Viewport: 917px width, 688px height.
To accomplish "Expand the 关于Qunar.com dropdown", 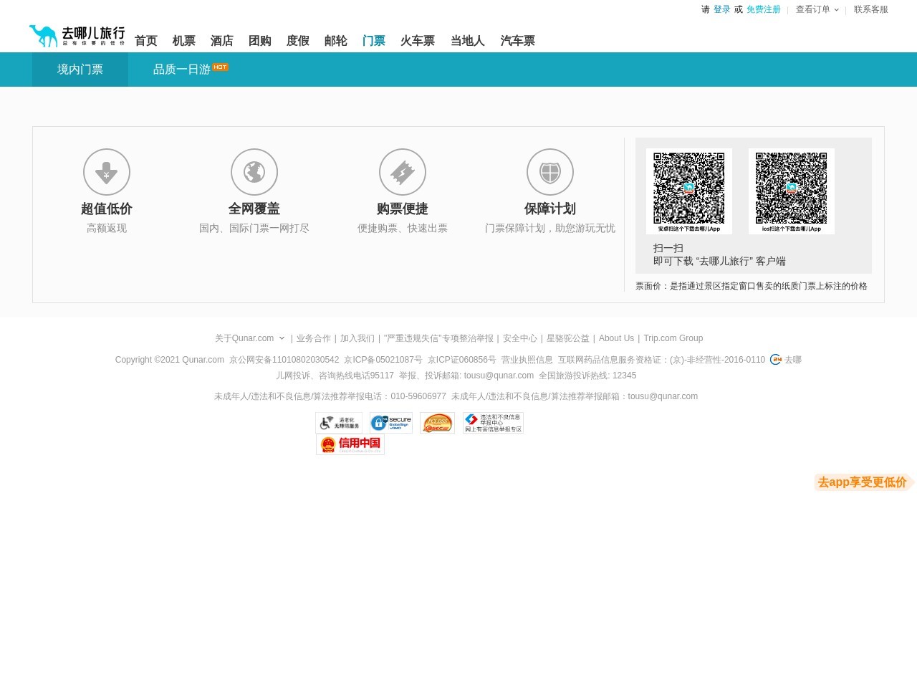I will pos(249,338).
